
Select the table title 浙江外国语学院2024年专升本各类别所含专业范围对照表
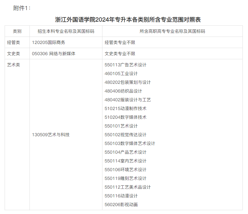click(124, 19)
